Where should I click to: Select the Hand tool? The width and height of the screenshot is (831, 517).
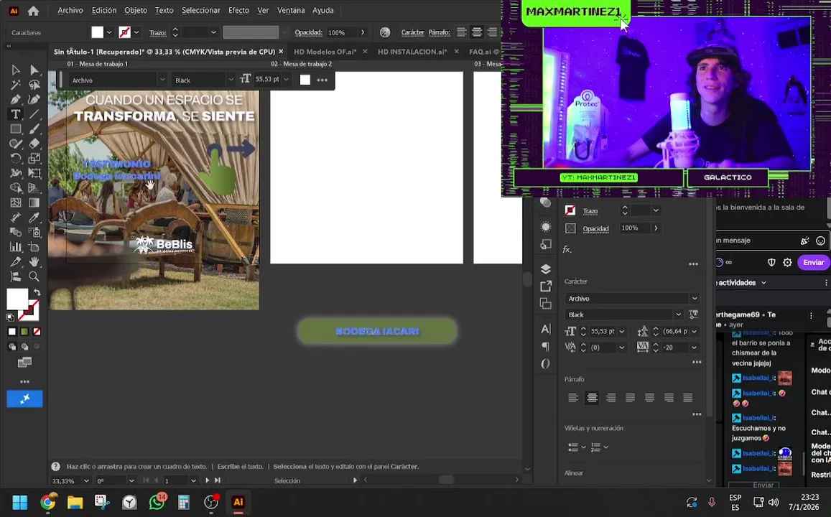pyautogui.click(x=34, y=261)
